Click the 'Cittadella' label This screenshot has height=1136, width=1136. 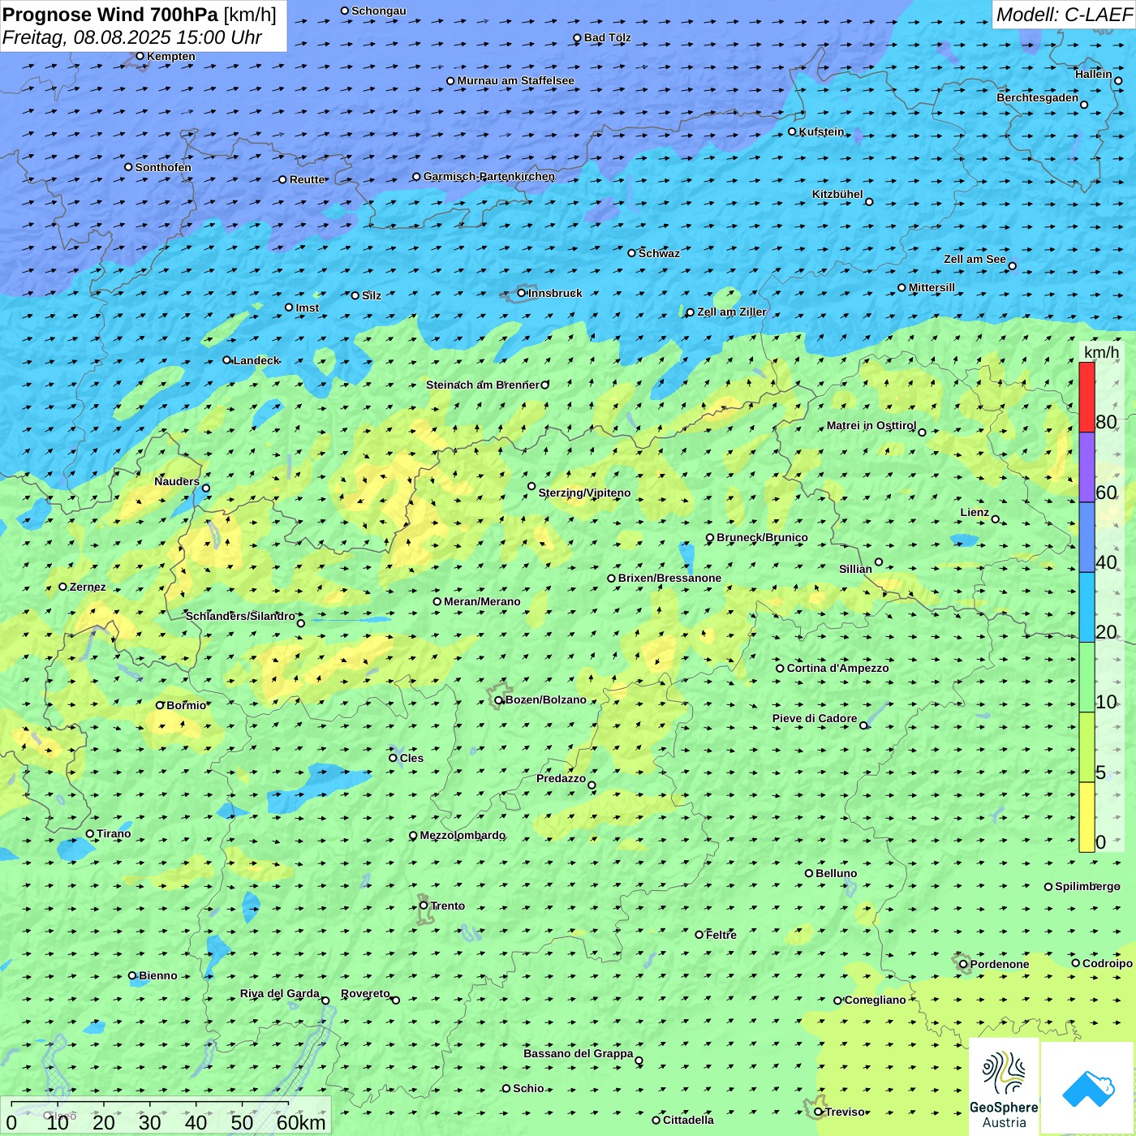688,1120
